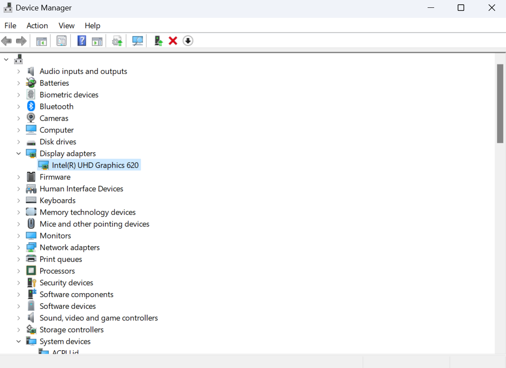Click the Back arrow toolbar icon
The width and height of the screenshot is (506, 368).
click(7, 41)
